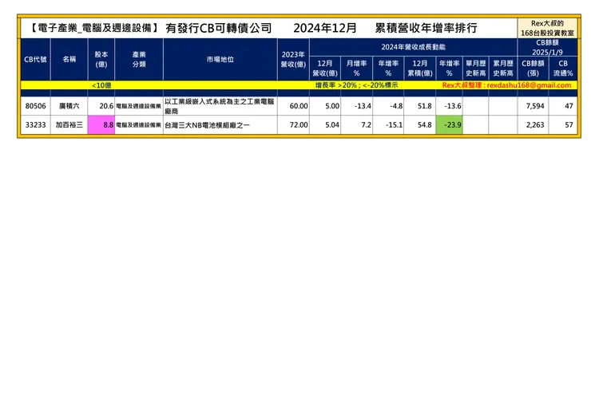Click the 市場地位 column header

[220, 60]
